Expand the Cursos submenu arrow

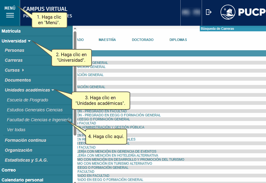click(23, 70)
